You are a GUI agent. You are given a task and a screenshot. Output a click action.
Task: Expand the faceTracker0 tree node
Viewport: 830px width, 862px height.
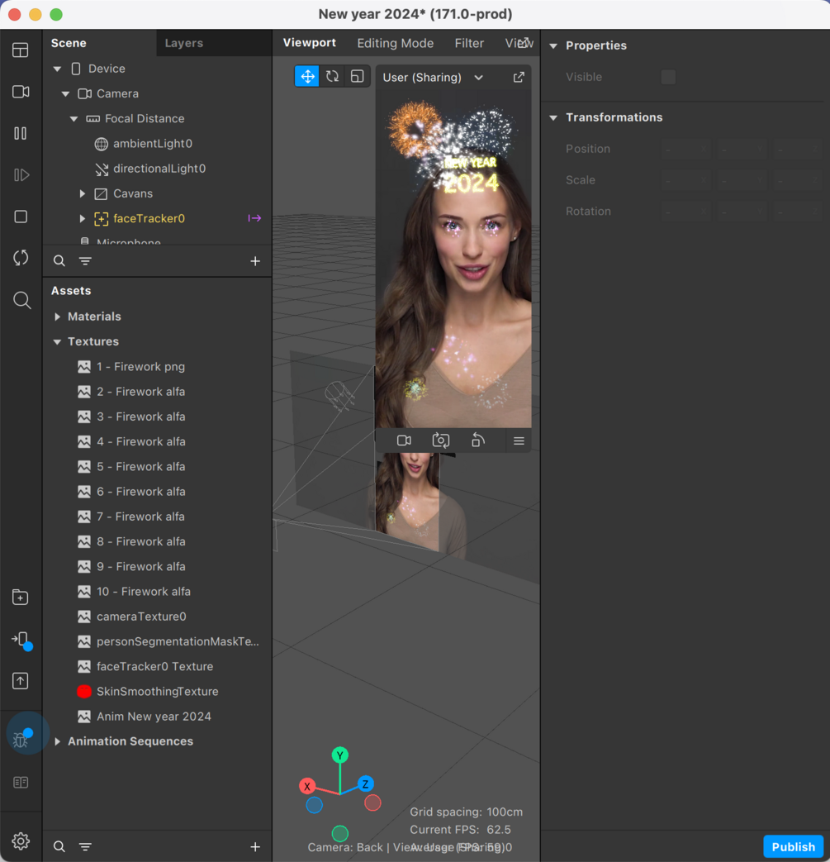[x=83, y=218]
